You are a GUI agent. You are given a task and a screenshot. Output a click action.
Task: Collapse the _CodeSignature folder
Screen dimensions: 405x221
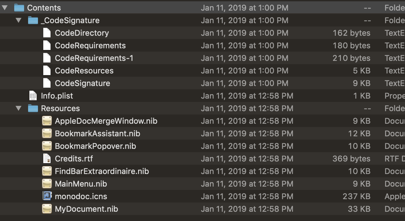(x=18, y=20)
